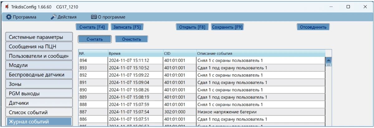Switch to Сообщения на ПЦН tab

[39, 47]
